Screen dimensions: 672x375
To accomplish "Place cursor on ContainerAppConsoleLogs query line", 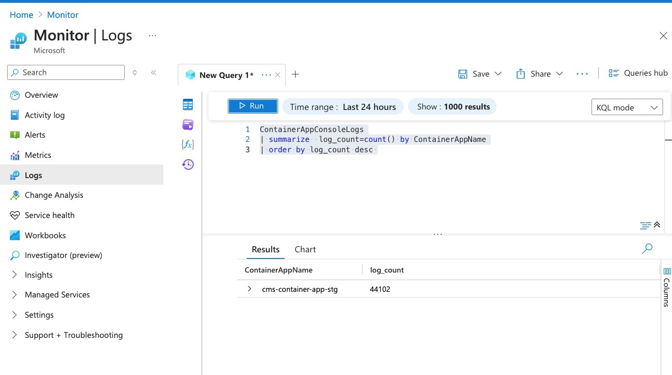I will [312, 129].
